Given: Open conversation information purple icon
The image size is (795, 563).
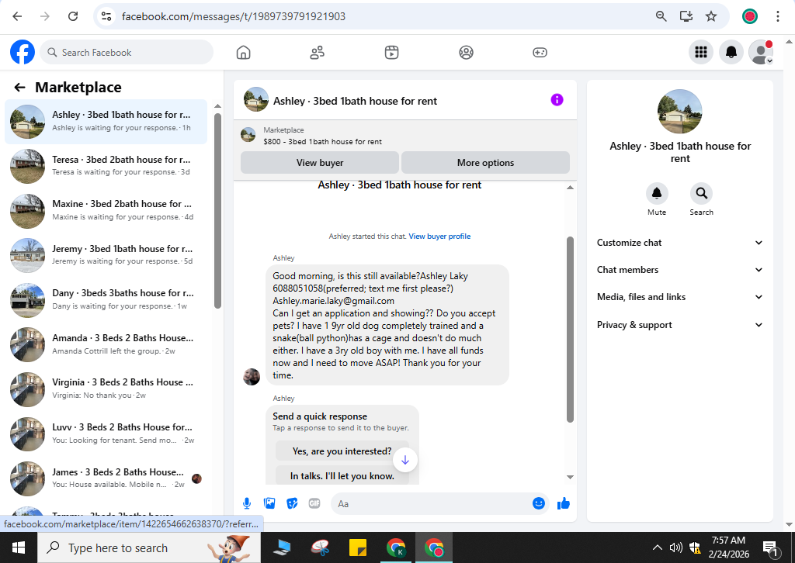Looking at the screenshot, I should pos(557,100).
